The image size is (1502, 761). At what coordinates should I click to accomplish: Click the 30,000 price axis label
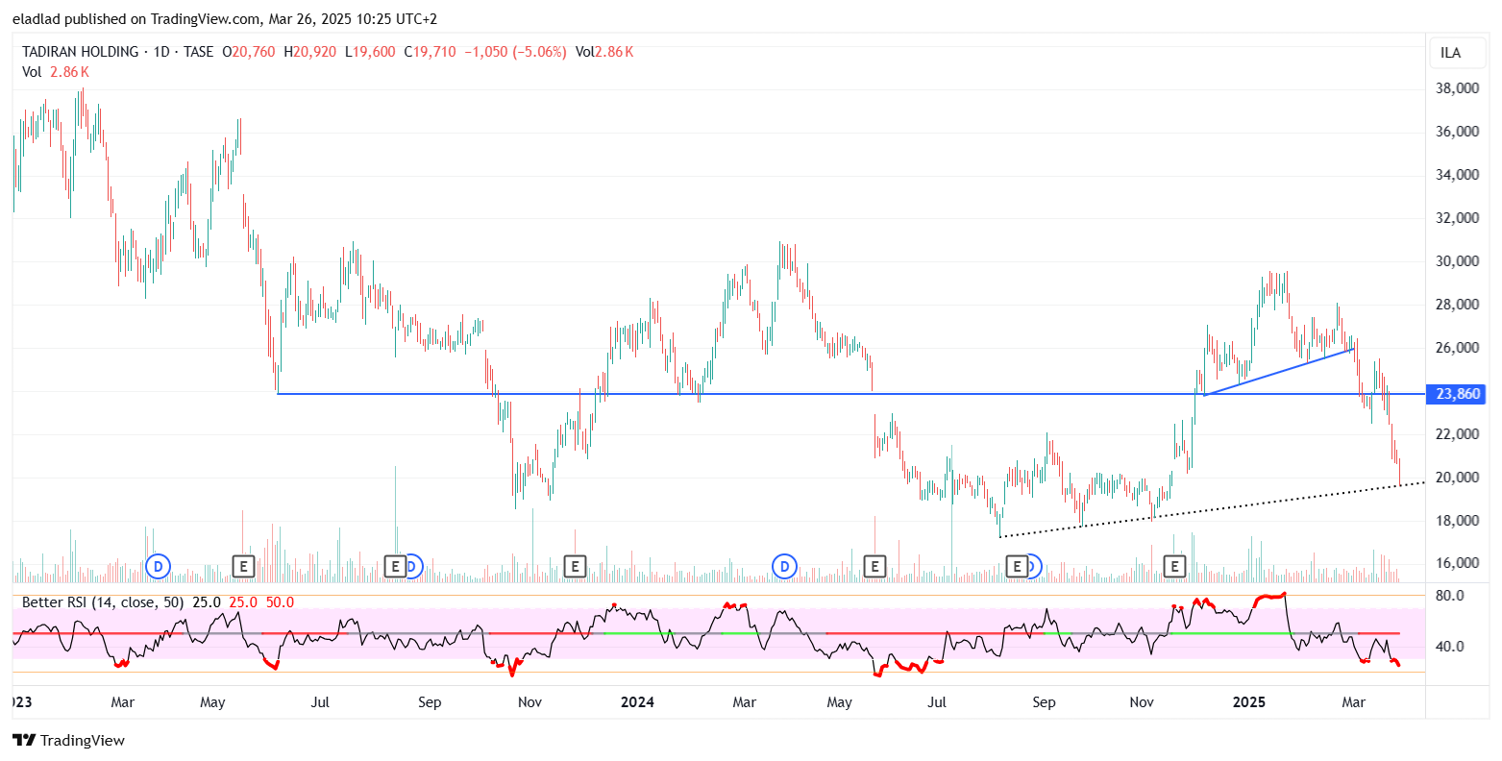tap(1457, 261)
